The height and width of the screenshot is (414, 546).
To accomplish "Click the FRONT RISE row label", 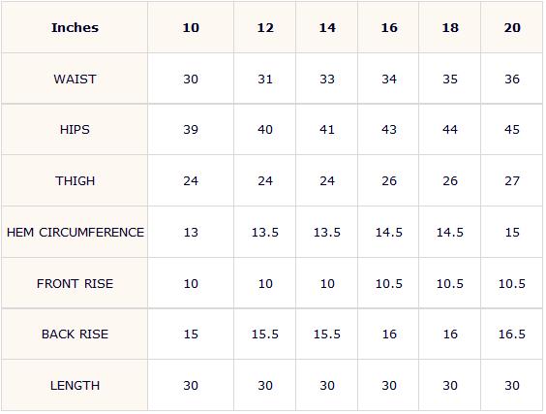I will (x=75, y=283).
